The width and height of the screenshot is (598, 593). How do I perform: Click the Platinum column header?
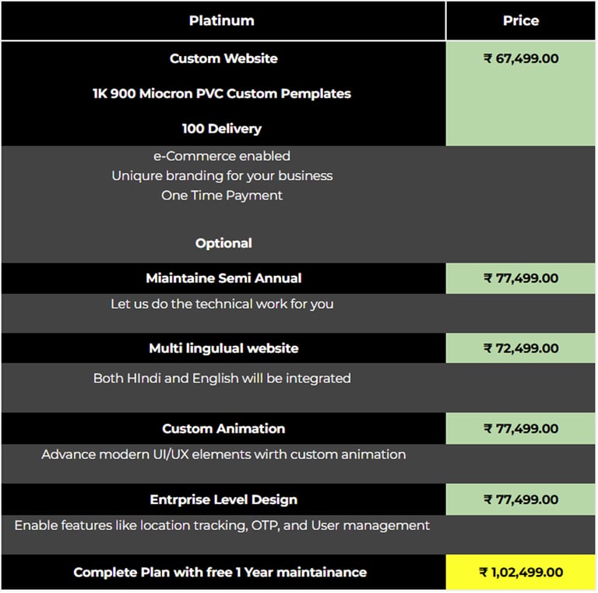coord(222,21)
